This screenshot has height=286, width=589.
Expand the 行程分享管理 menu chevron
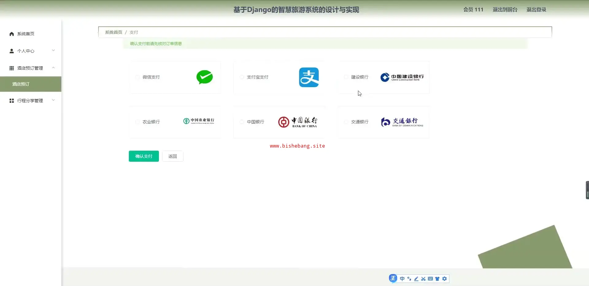53,100
